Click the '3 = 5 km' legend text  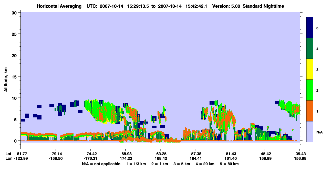pyautogui.click(x=182, y=164)
